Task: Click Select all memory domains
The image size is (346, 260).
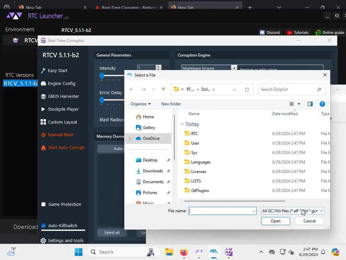Action: (112, 233)
